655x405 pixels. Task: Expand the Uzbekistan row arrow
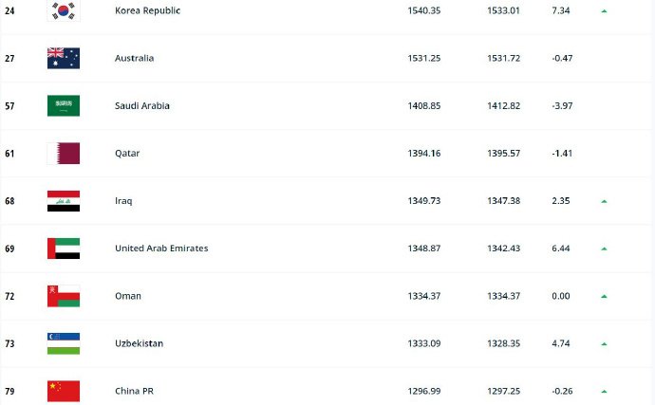[x=604, y=343]
